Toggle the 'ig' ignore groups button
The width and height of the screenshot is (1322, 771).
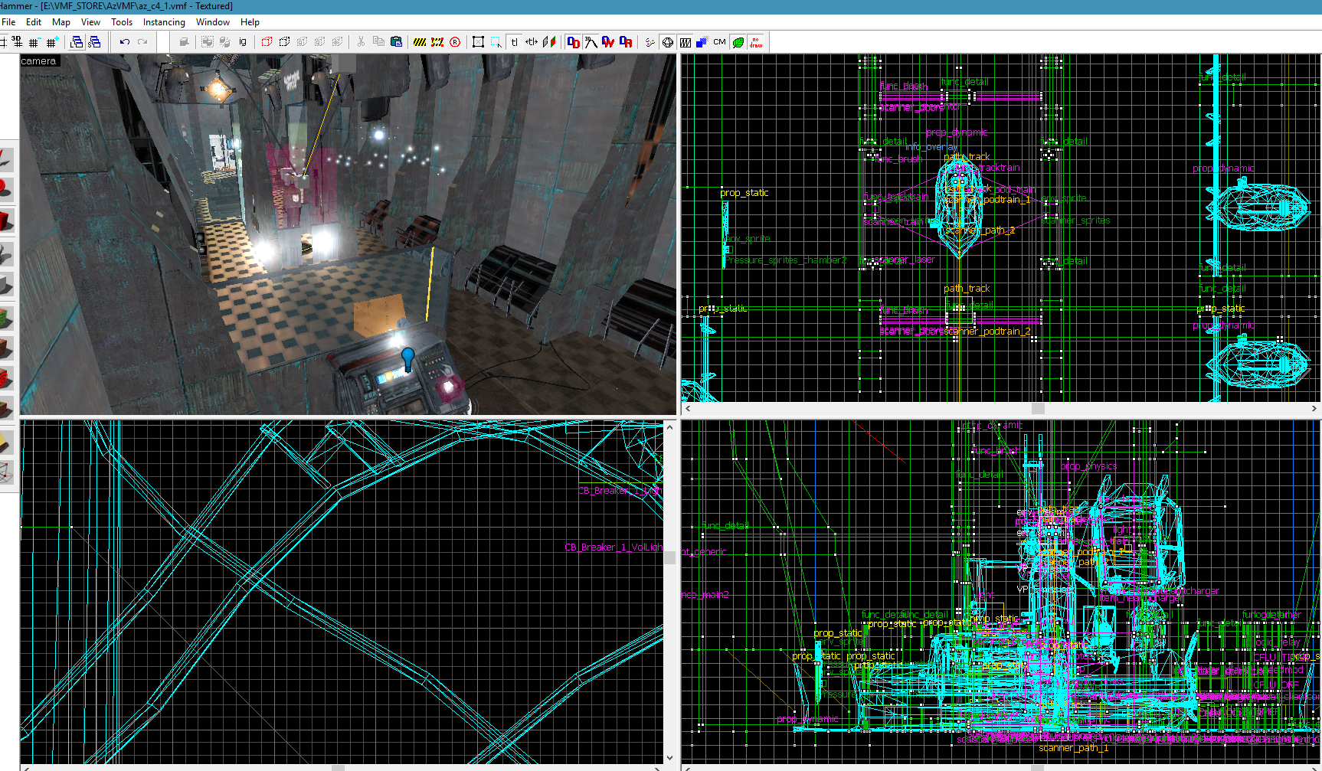click(x=243, y=42)
